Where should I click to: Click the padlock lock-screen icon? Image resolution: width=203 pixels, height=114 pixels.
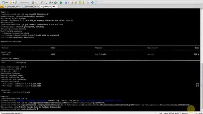pos(83,3)
